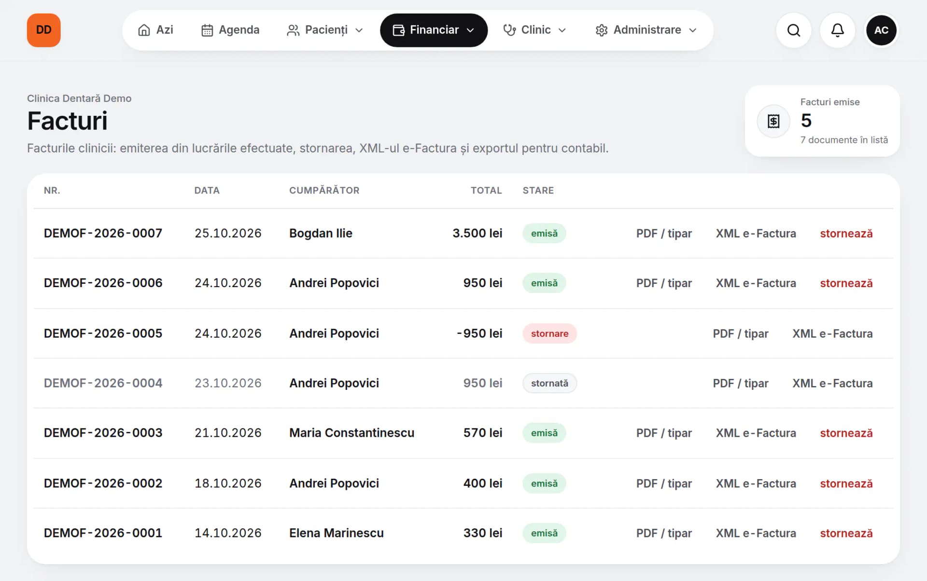Download XML e-Factura for DEMOF-2026-0003

click(756, 433)
